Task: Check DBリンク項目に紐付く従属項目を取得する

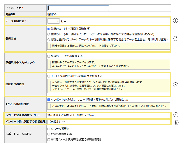Action: [49, 76]
